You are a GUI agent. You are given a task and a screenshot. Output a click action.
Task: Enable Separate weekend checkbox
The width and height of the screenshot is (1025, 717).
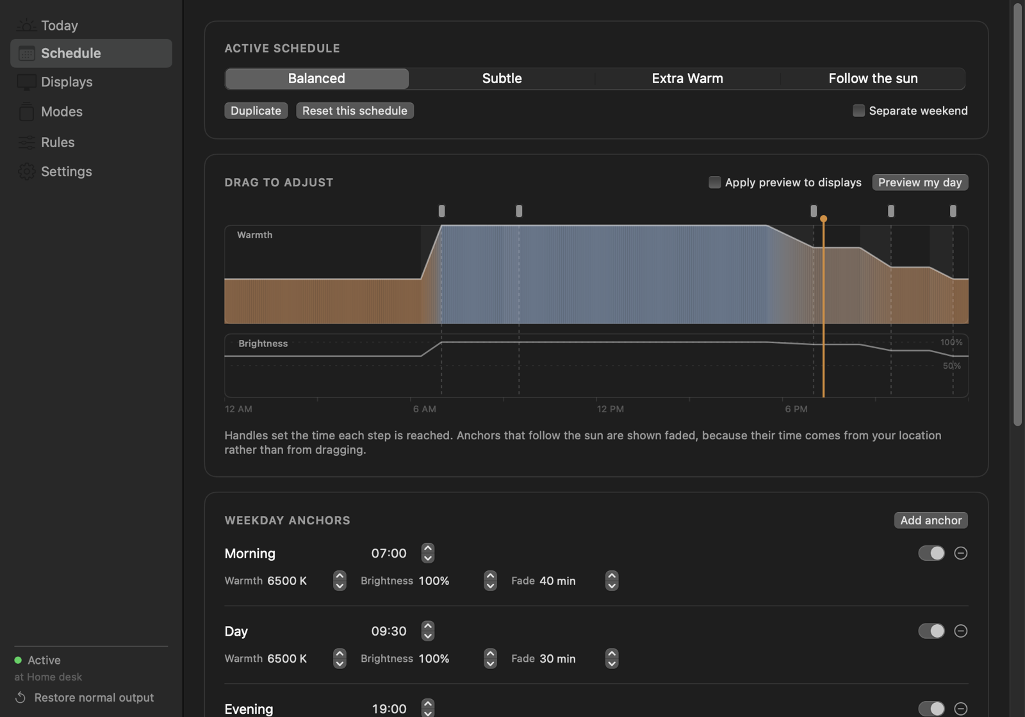click(x=858, y=111)
